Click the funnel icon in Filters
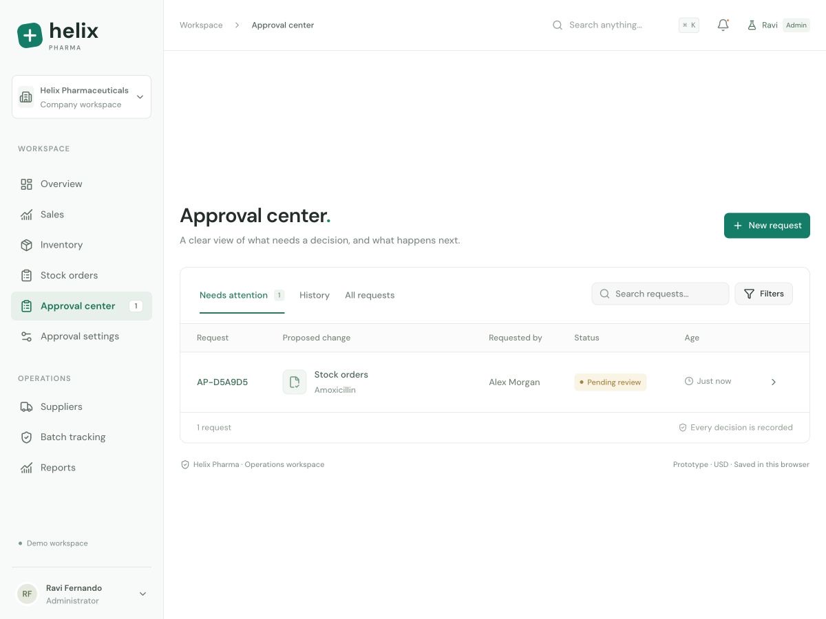The image size is (826, 619). [x=749, y=294]
